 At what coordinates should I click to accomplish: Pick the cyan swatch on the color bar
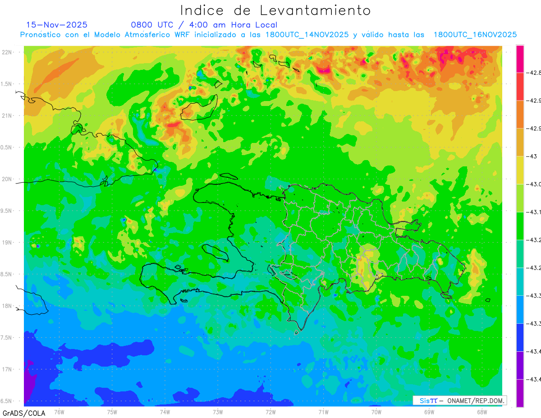(x=520, y=281)
